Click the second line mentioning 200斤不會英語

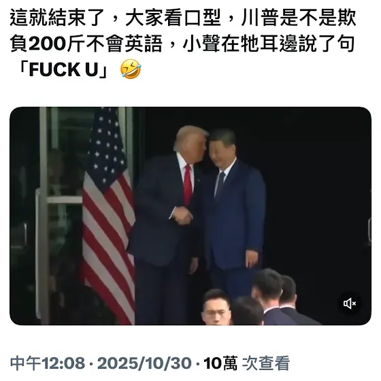182,44
